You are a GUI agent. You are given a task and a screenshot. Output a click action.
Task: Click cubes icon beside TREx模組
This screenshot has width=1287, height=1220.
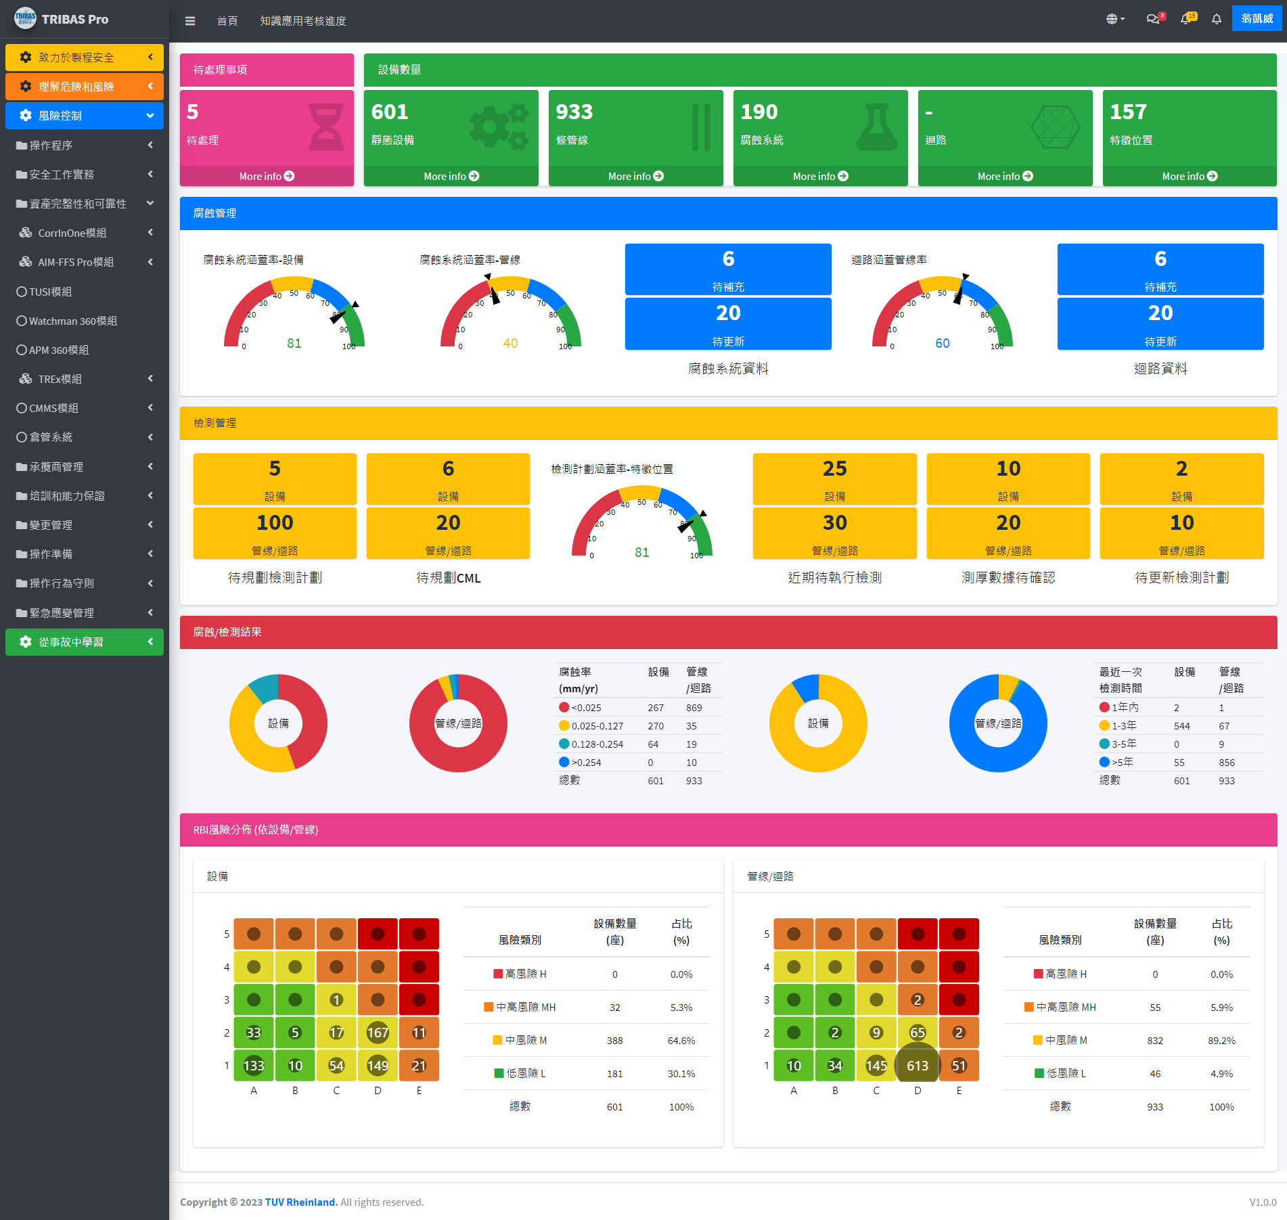pyautogui.click(x=26, y=379)
